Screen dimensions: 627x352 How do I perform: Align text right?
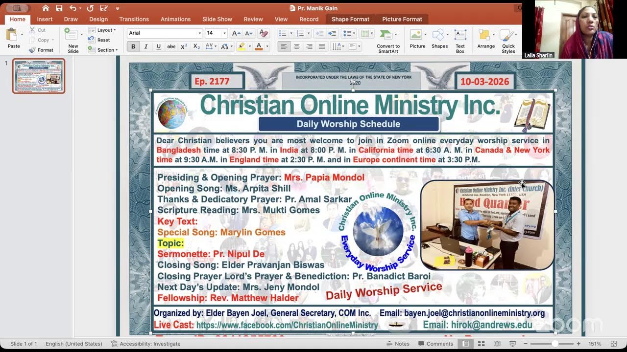[309, 46]
